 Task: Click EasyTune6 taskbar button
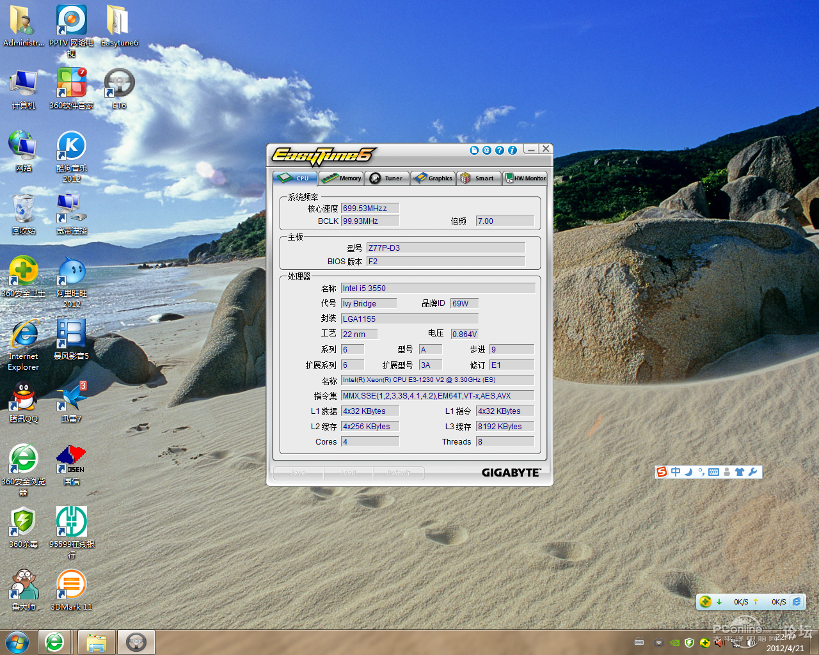click(136, 642)
